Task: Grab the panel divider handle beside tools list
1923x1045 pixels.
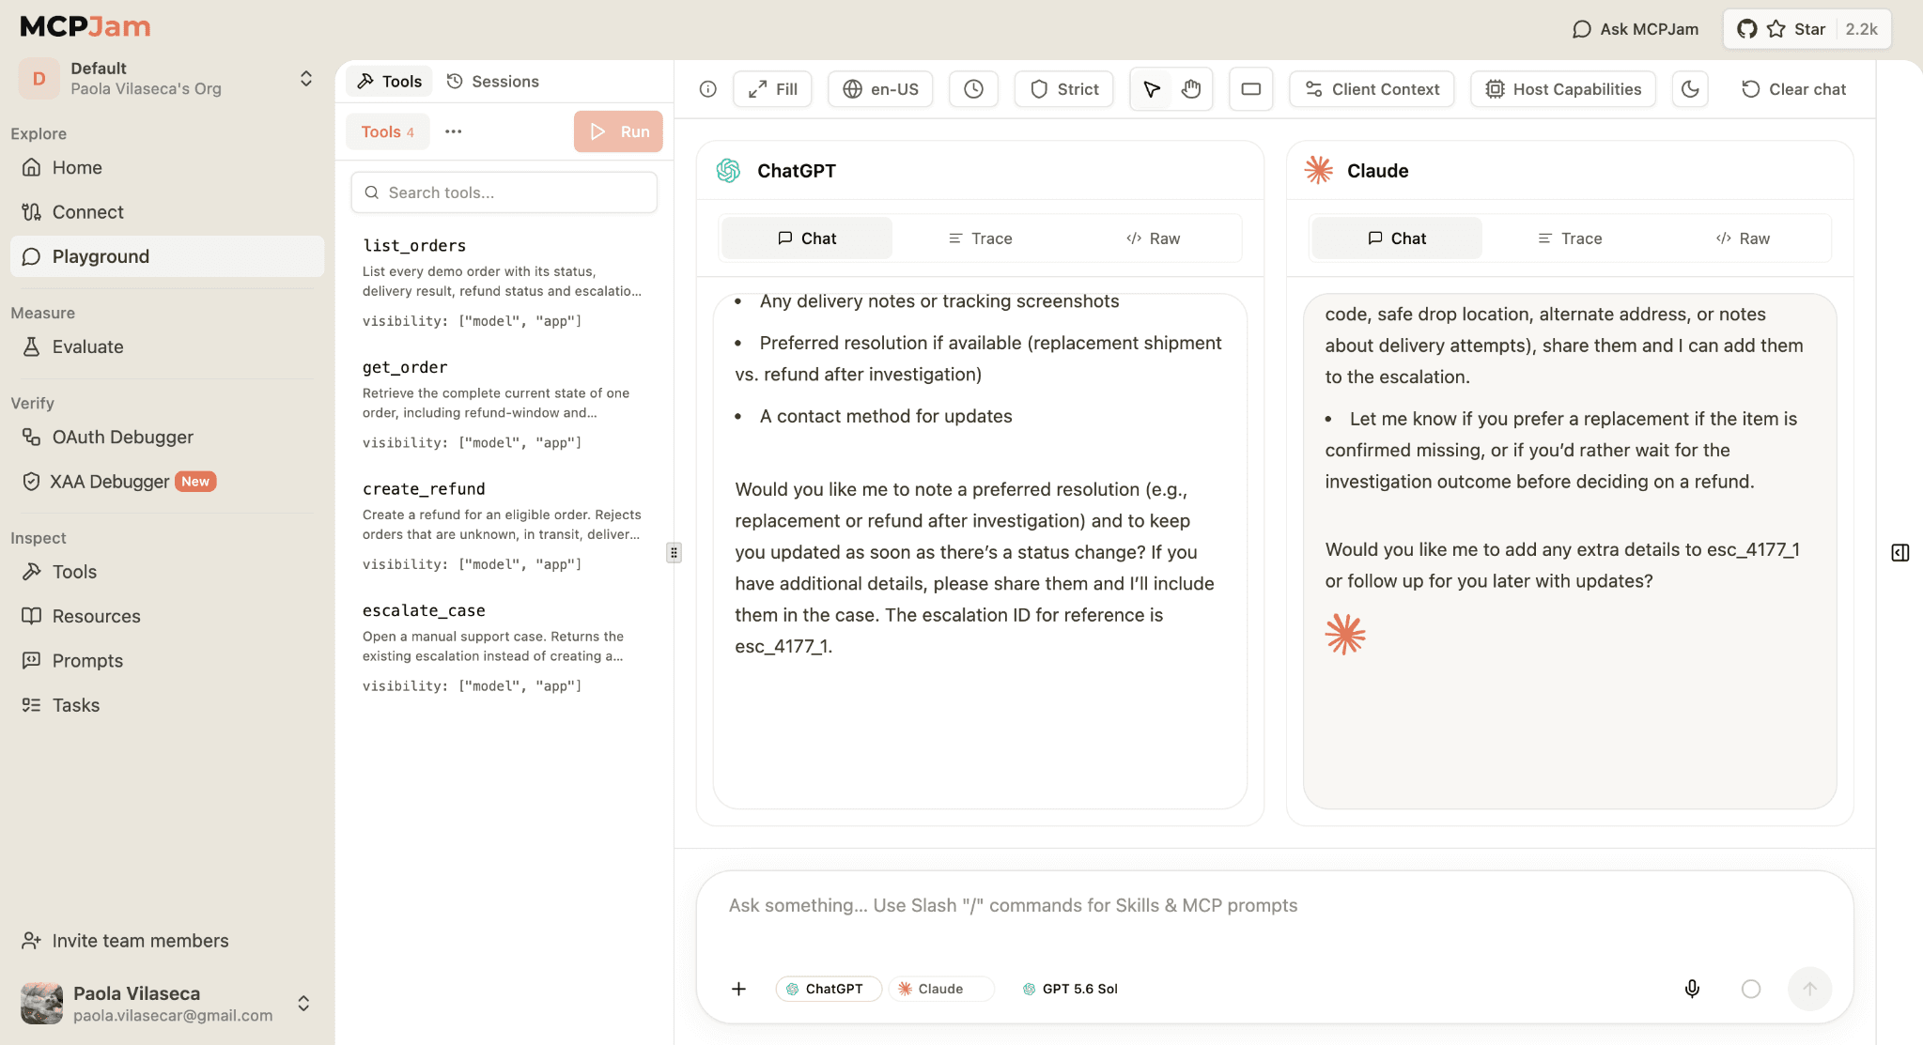Action: tap(674, 553)
